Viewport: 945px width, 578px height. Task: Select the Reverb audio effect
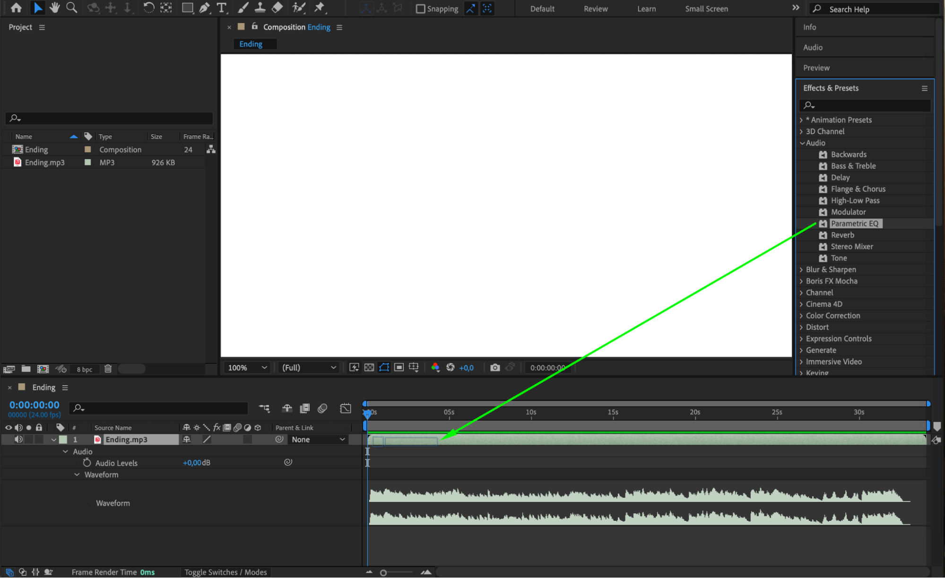pos(842,235)
